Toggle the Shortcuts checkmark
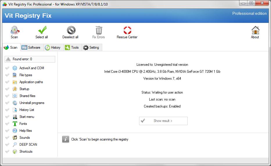 [x=7, y=152]
